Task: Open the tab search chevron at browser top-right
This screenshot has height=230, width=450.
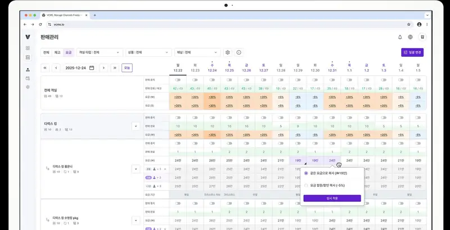Action: pos(427,15)
